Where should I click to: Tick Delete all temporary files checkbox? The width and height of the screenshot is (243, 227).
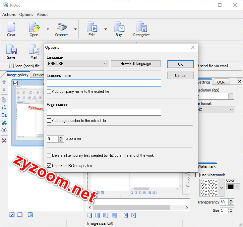[x=49, y=155]
